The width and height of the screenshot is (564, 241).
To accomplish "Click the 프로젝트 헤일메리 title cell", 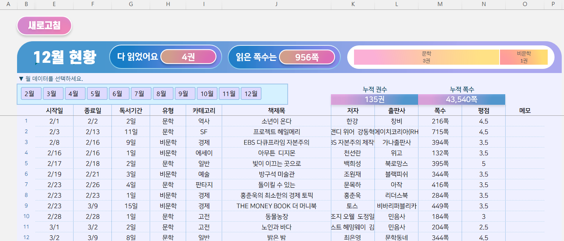I will click(x=276, y=132).
